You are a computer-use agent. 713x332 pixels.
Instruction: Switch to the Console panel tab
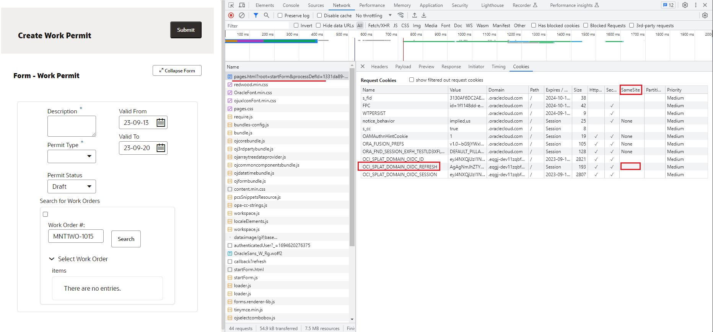coord(291,5)
